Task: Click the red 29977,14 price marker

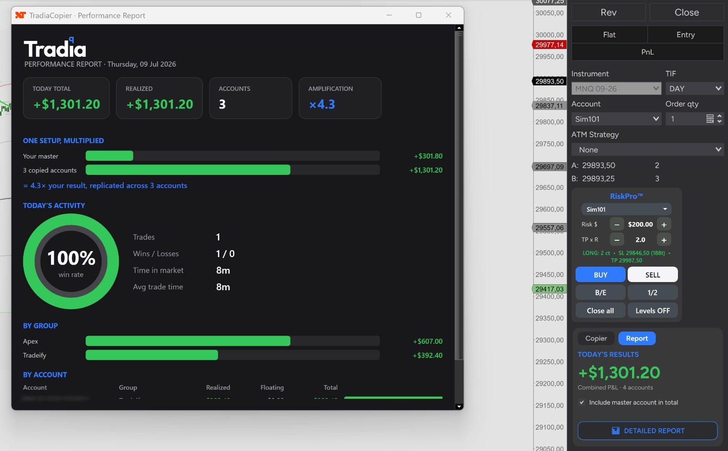Action: [549, 45]
